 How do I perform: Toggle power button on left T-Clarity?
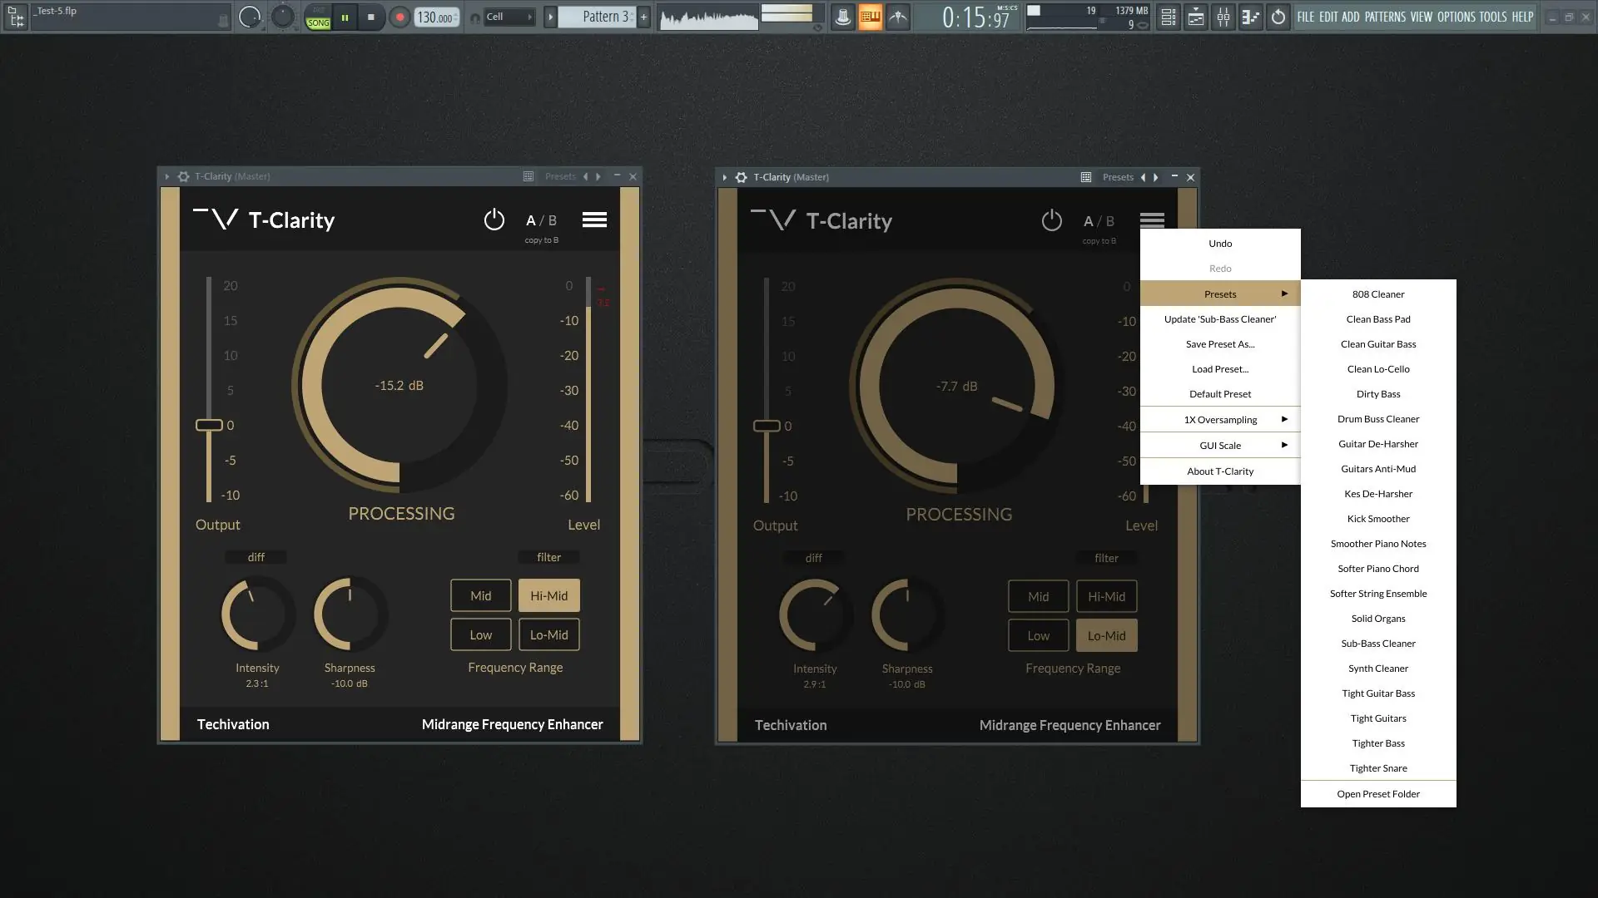(494, 220)
